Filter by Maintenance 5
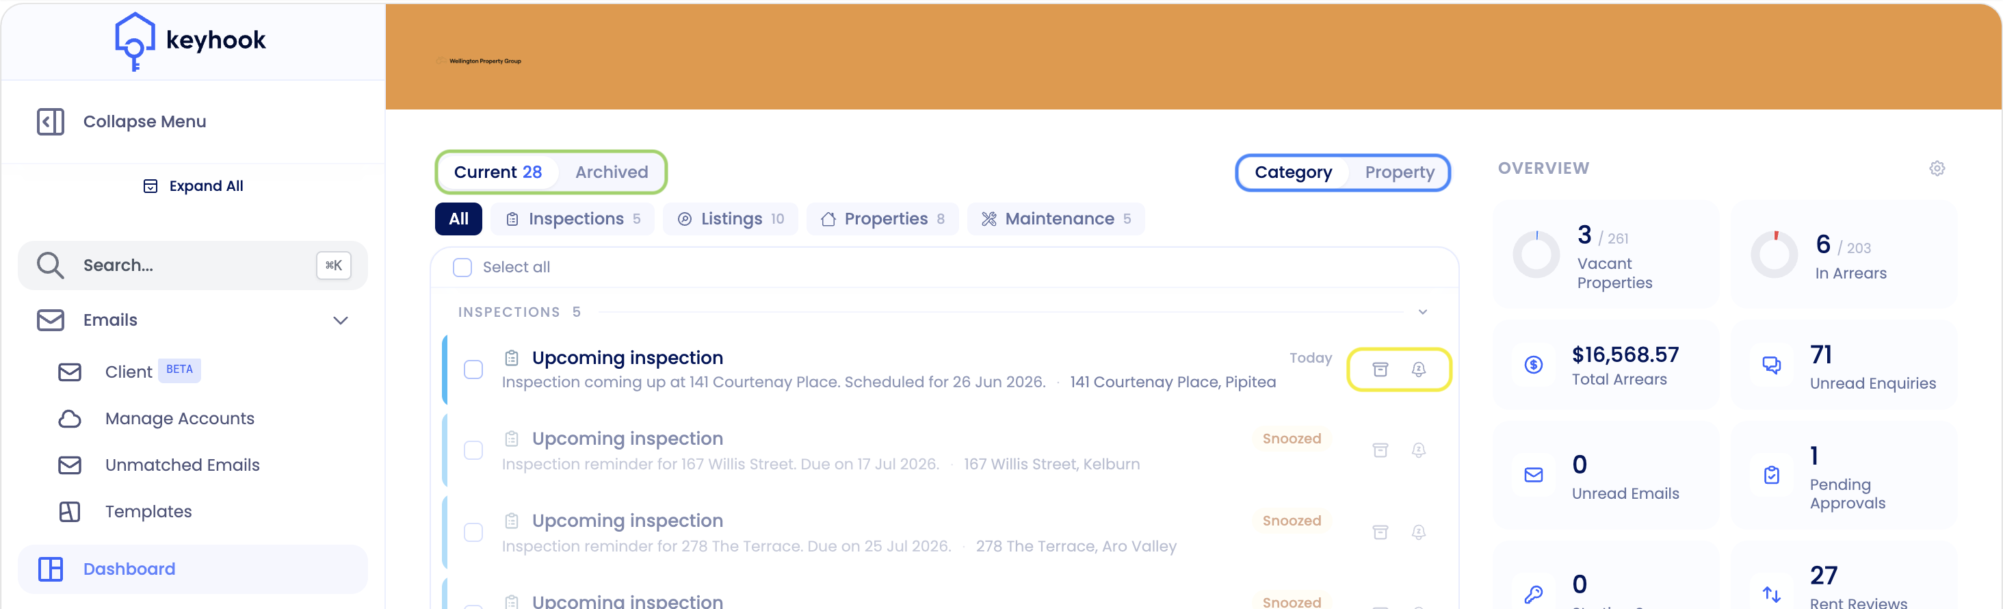Screen dimensions: 2003x609 (1056, 220)
